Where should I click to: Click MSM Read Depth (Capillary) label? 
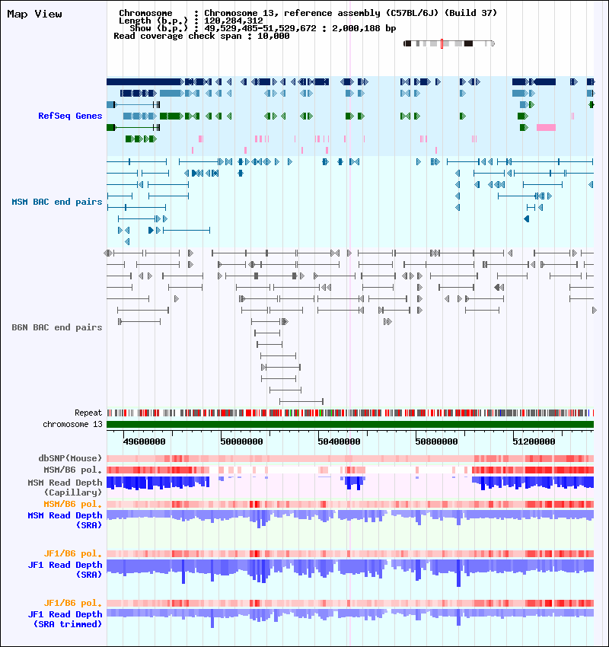[65, 487]
